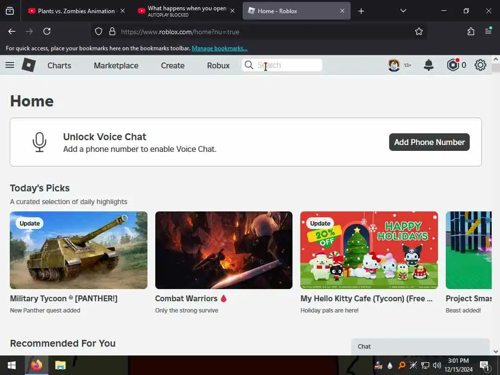Close the Home - Roblox tab
The width and height of the screenshot is (500, 375).
click(342, 11)
